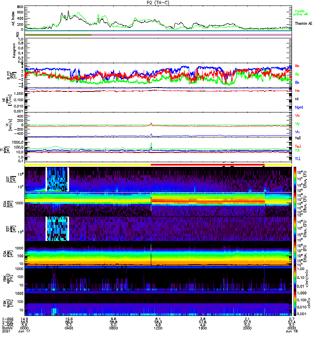The image size is (316, 337).
Task: Click the ROI panel label
Action: [x=18, y=35]
